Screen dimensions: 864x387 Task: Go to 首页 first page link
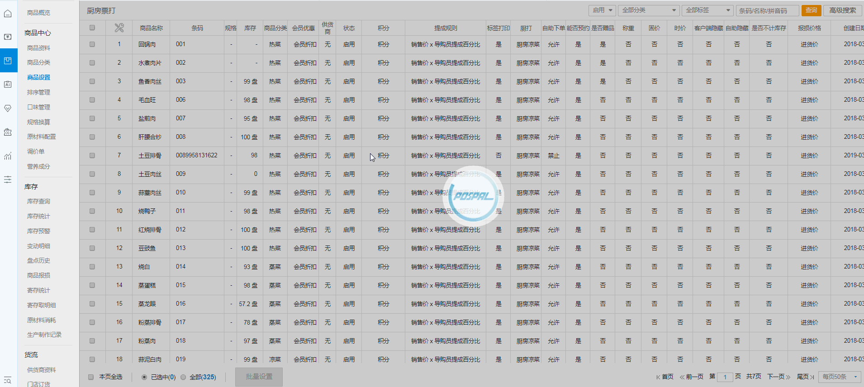[x=665, y=377]
